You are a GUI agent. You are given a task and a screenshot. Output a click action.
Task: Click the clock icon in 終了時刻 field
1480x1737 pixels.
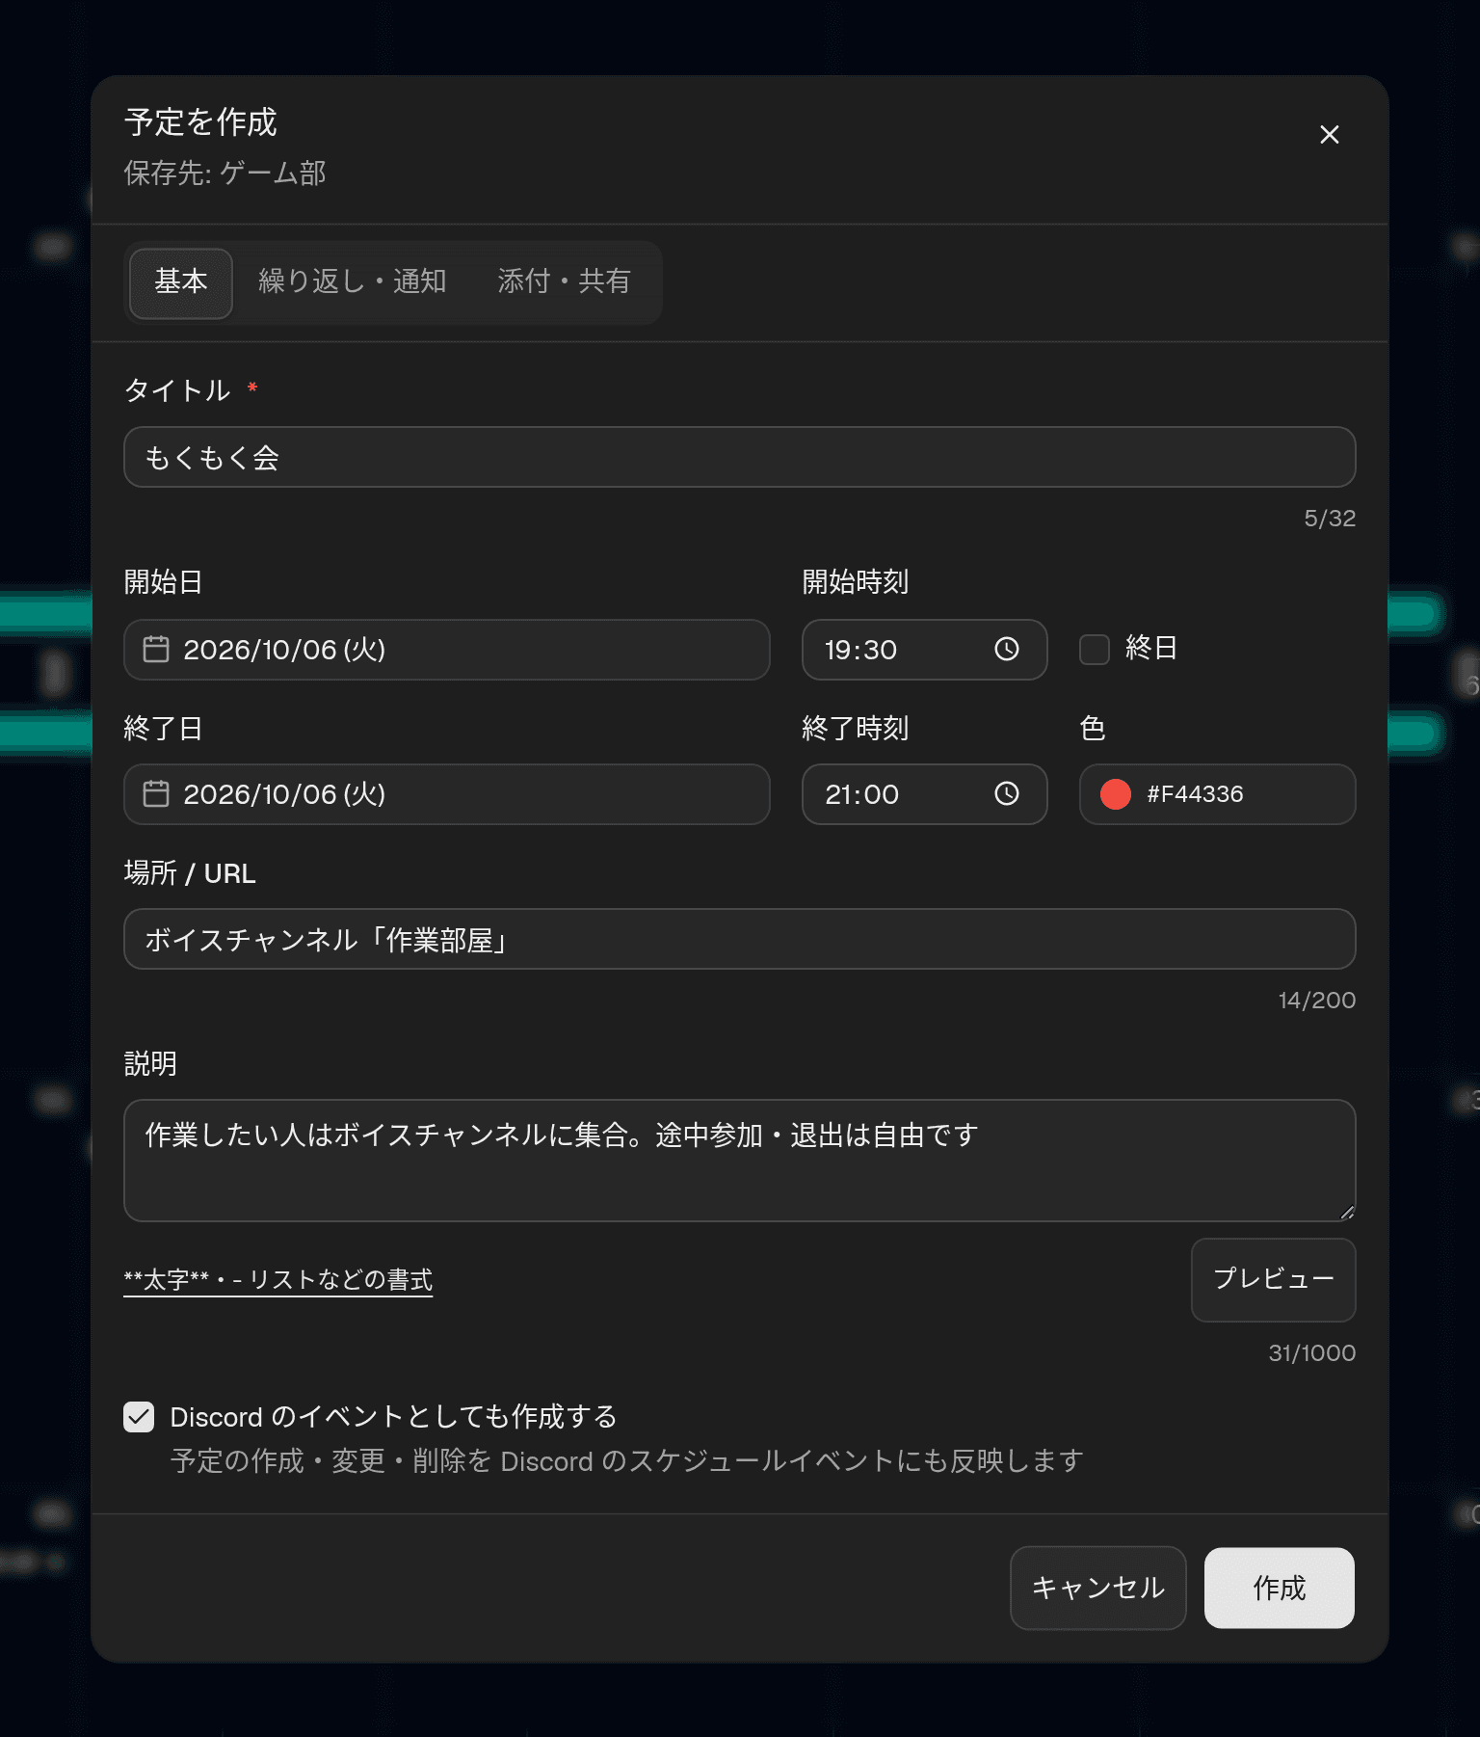pyautogui.click(x=1006, y=794)
